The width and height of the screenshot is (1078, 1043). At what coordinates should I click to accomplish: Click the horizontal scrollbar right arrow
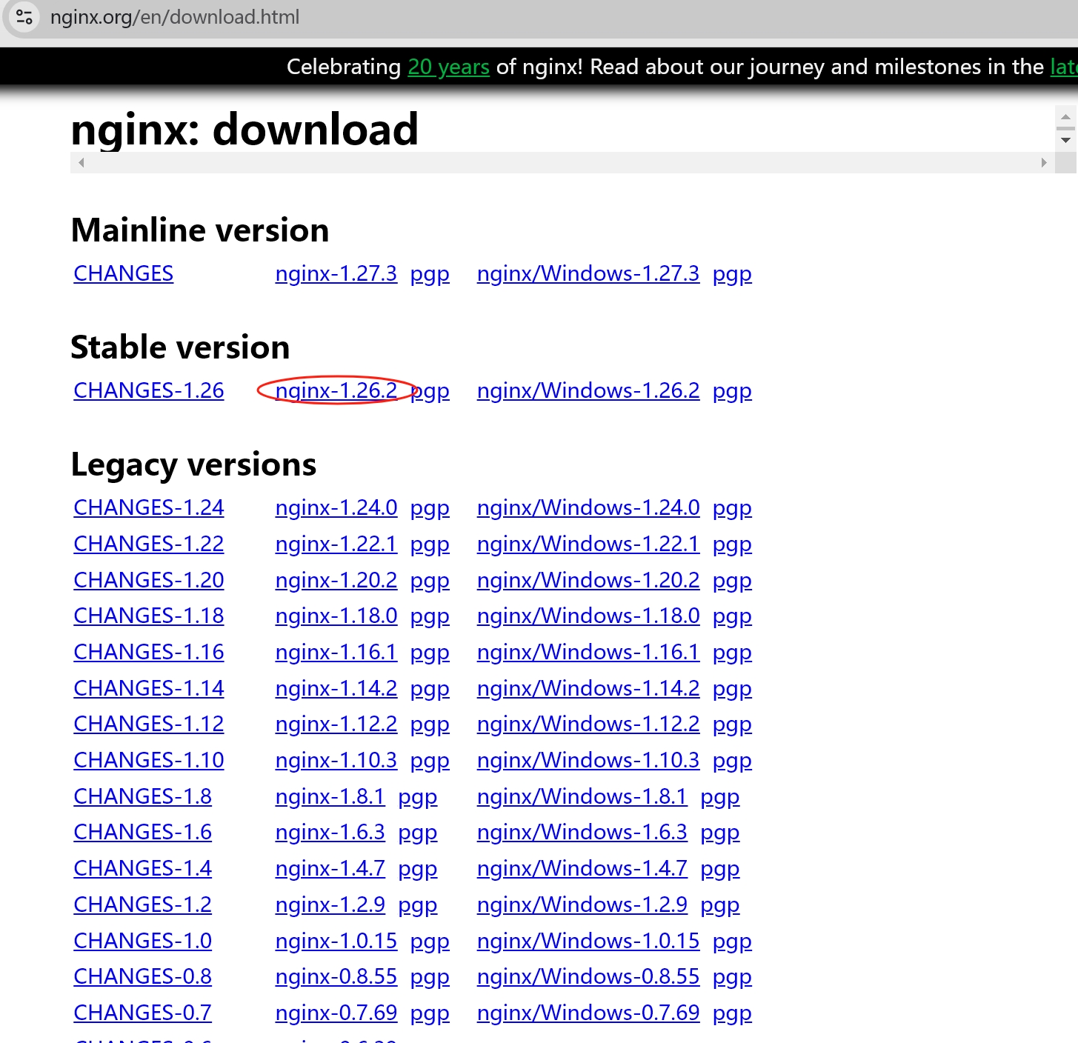pyautogui.click(x=1043, y=162)
